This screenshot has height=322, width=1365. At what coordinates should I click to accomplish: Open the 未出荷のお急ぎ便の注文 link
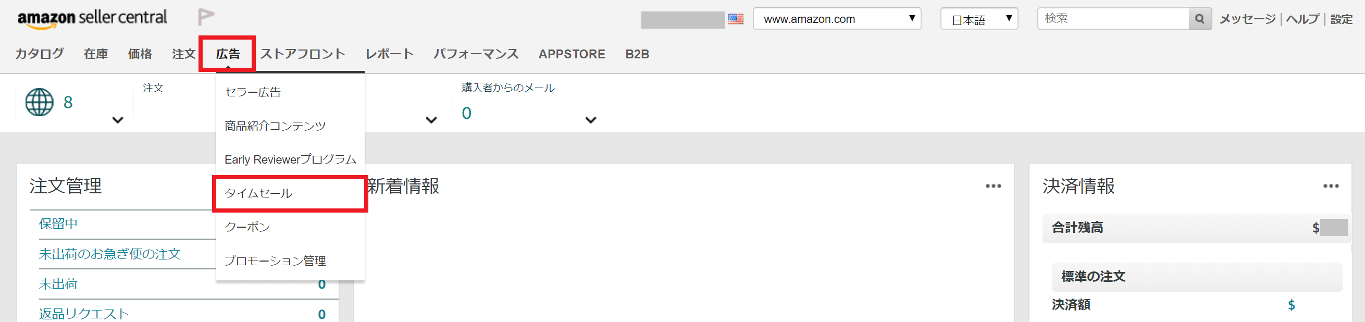109,254
